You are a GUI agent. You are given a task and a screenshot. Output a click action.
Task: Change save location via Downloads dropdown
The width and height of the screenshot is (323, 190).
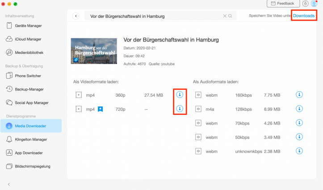304,16
